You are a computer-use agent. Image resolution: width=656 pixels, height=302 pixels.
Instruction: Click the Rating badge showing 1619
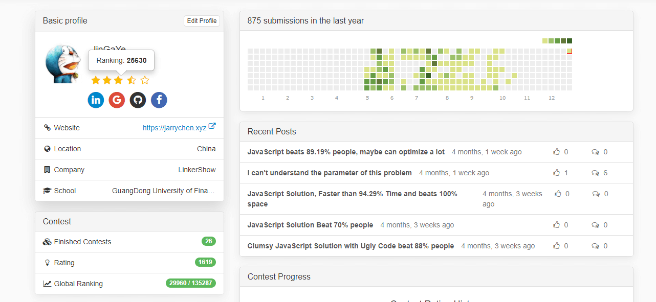[205, 262]
